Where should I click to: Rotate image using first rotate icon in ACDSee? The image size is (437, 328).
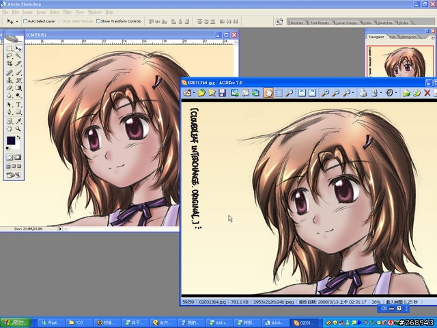302,93
